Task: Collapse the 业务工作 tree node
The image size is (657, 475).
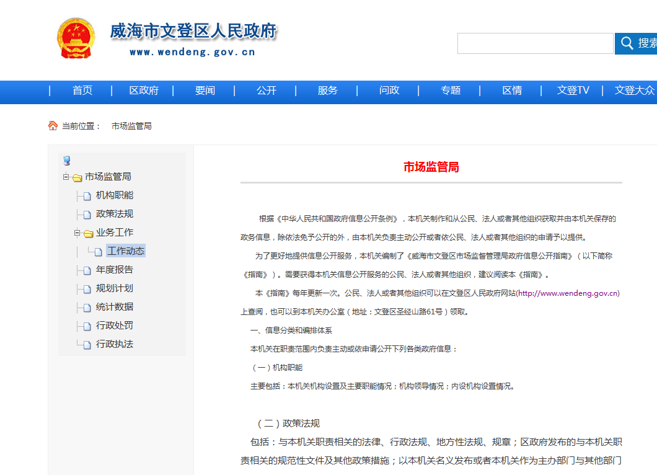Action: 77,233
